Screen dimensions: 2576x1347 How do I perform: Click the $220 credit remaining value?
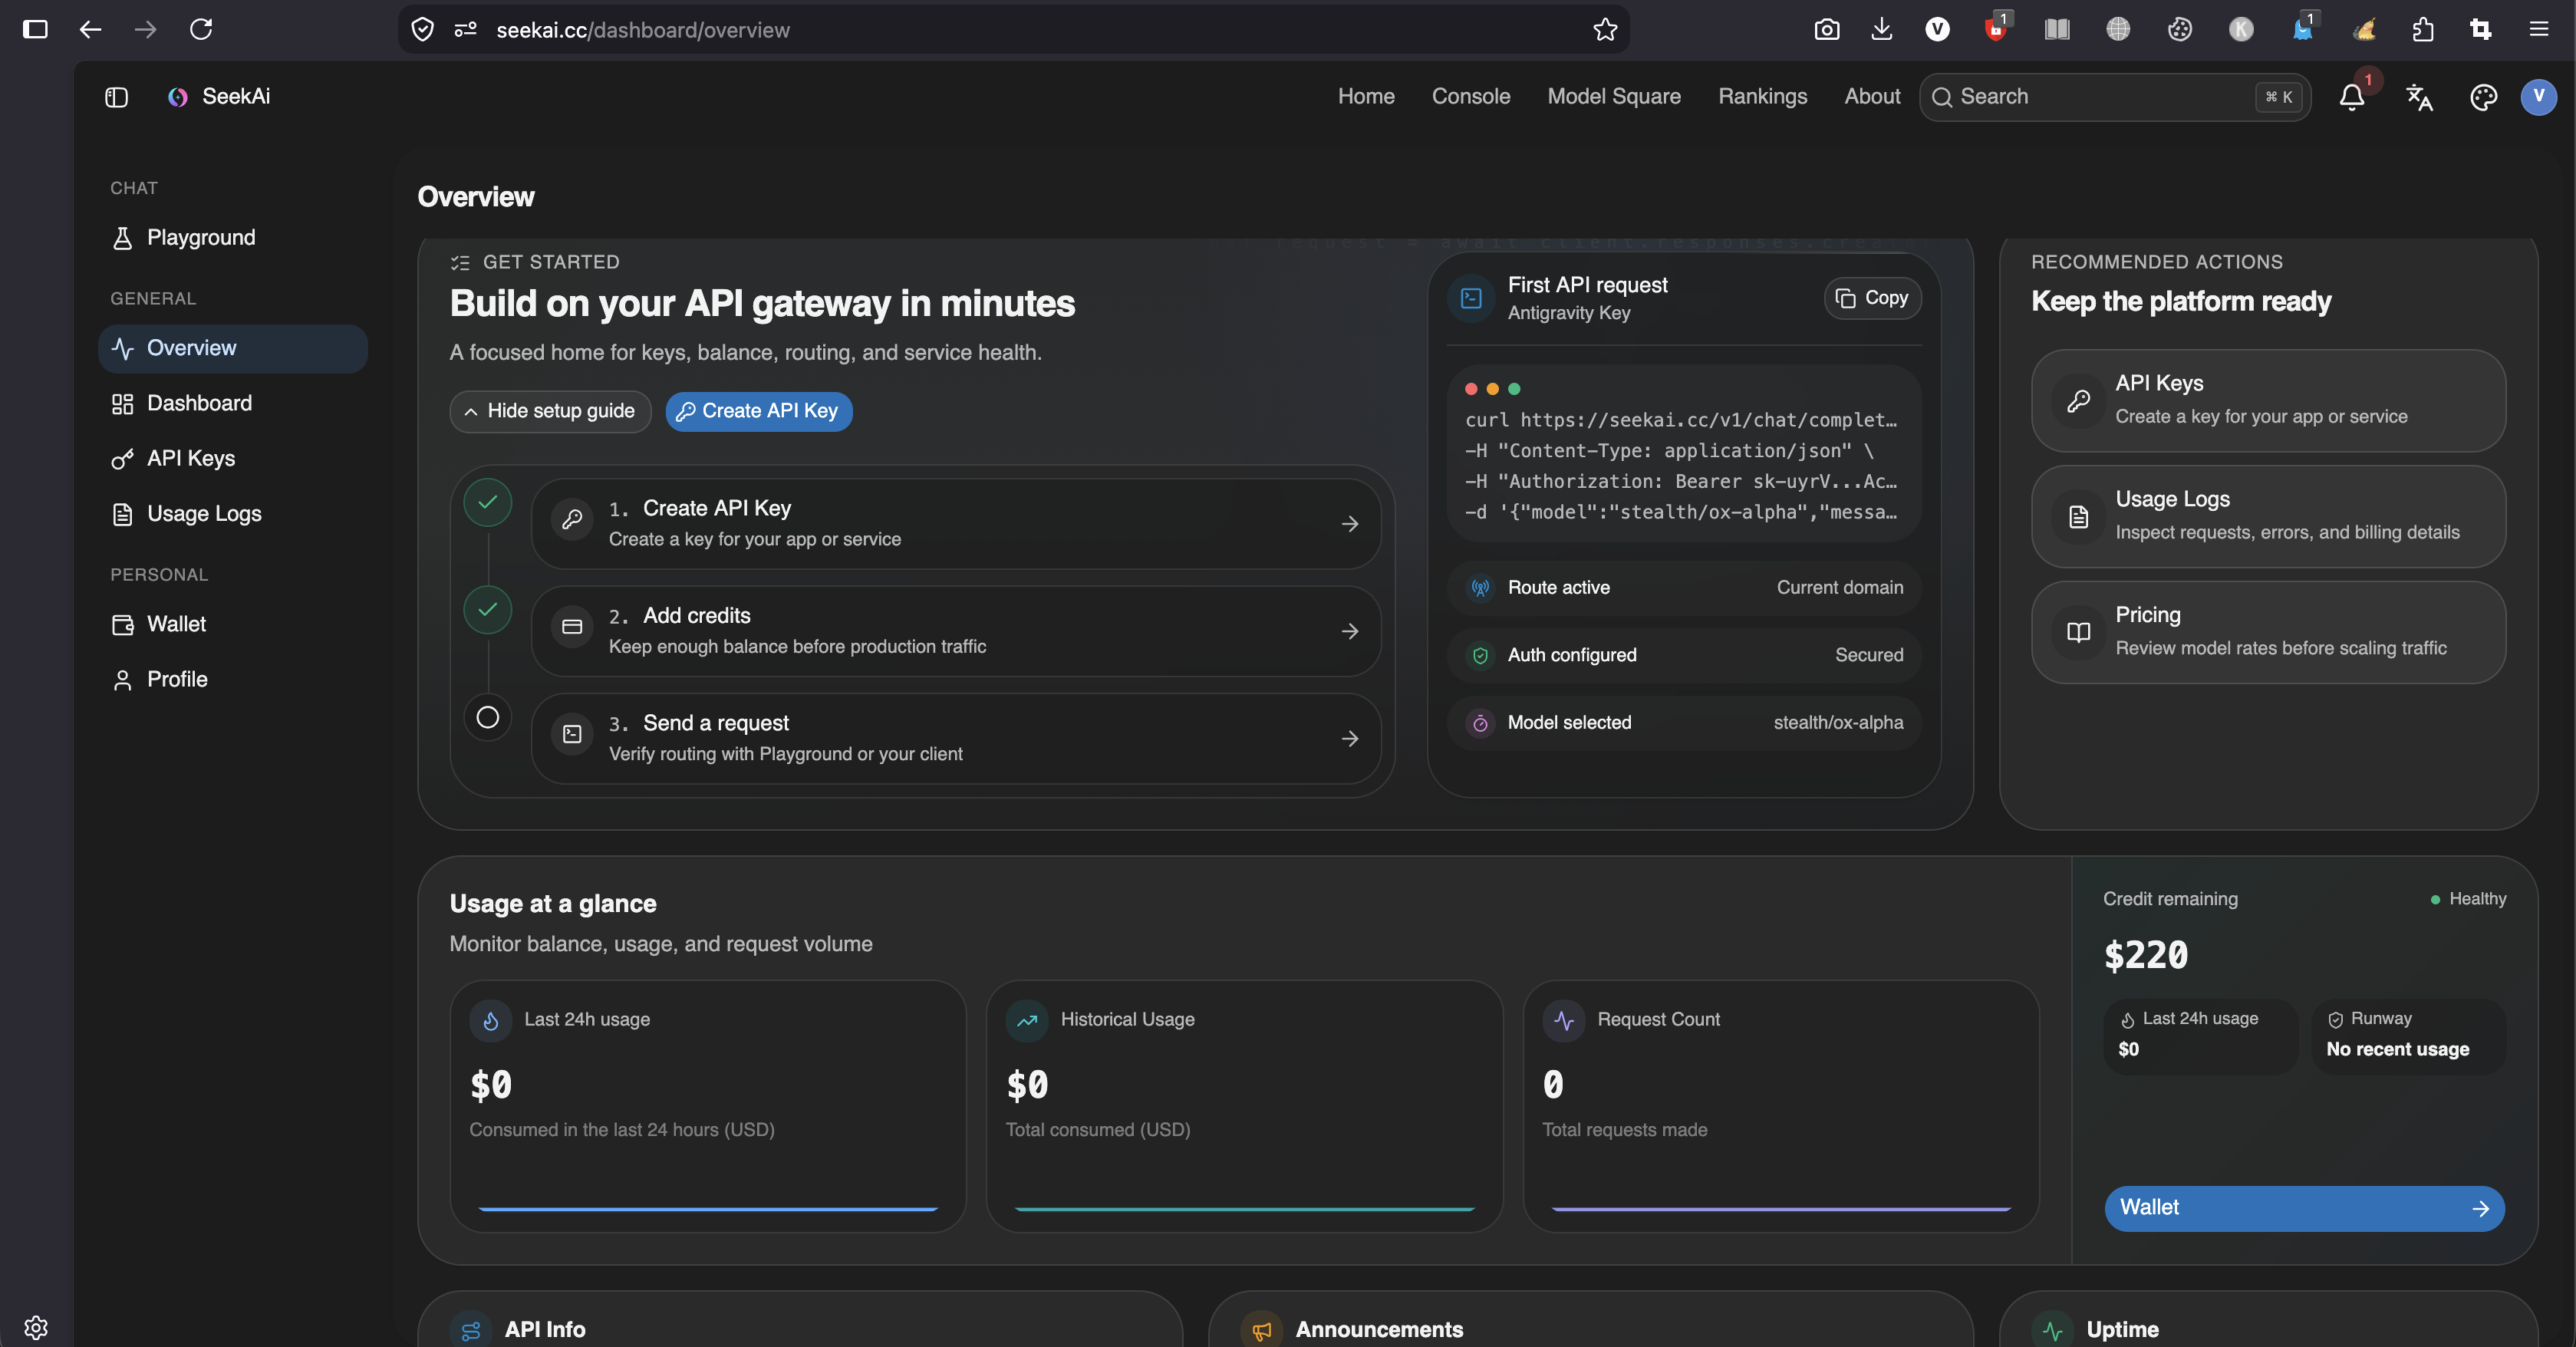[2145, 955]
